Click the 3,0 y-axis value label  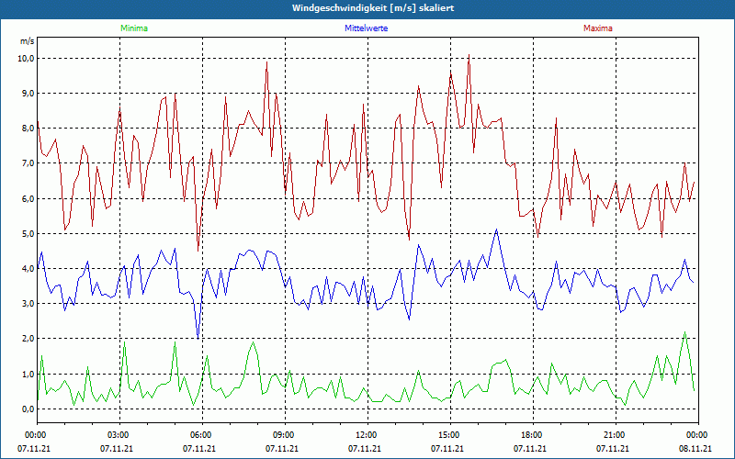(x=28, y=304)
